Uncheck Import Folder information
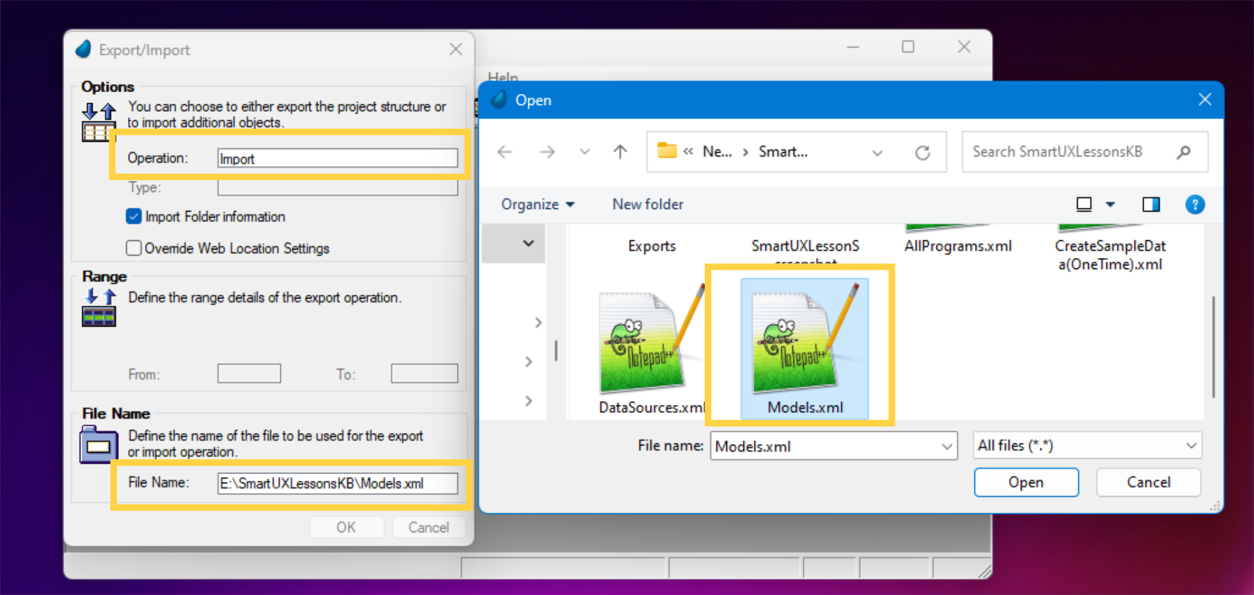Image resolution: width=1254 pixels, height=595 pixels. point(134,217)
